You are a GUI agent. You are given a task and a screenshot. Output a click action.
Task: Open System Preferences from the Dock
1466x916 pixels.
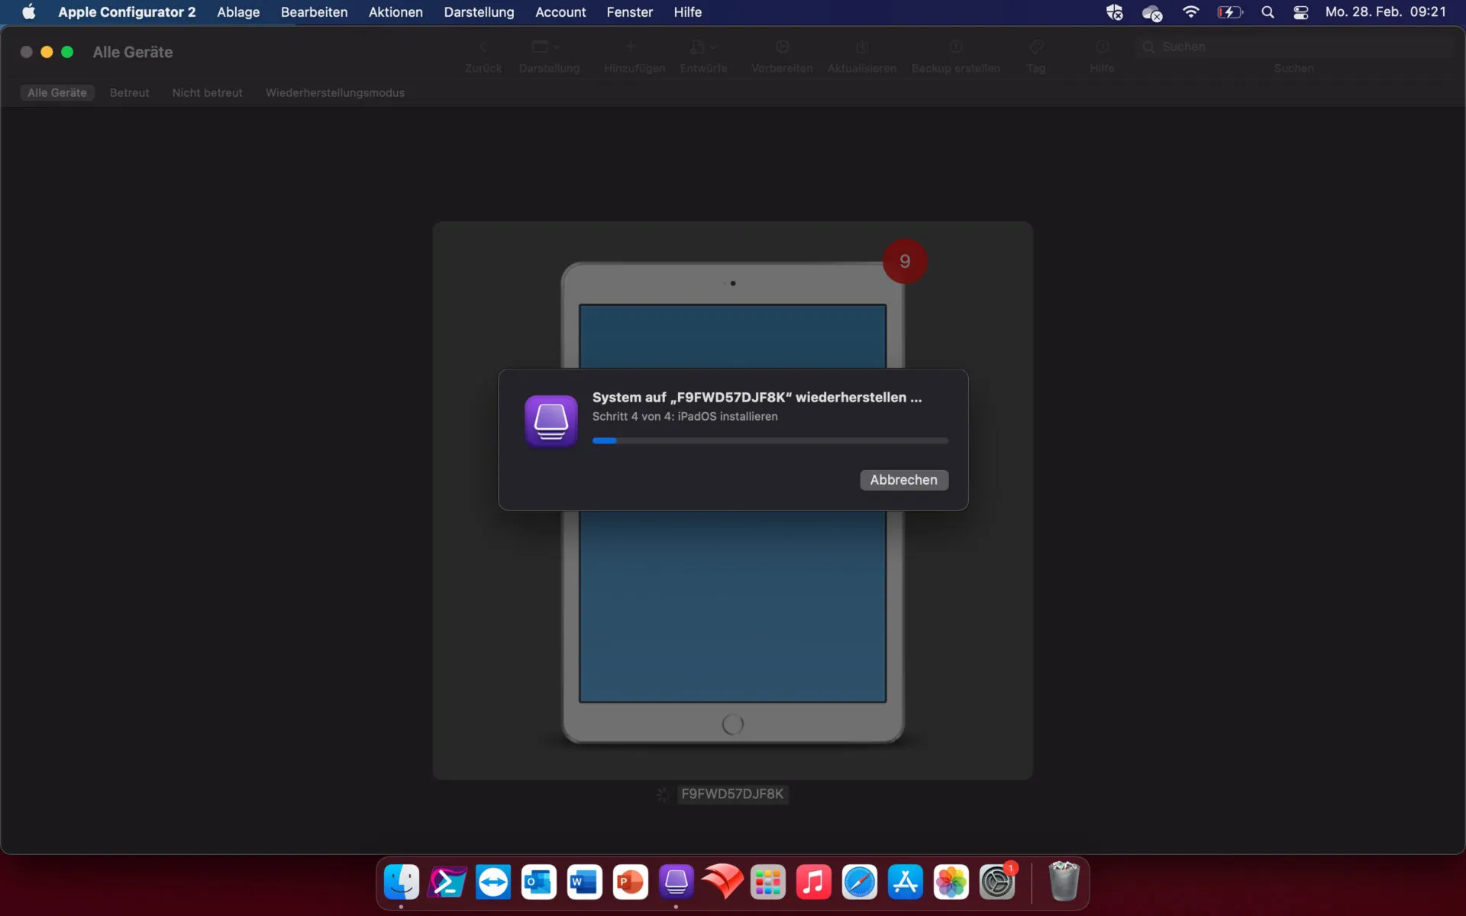(x=996, y=882)
